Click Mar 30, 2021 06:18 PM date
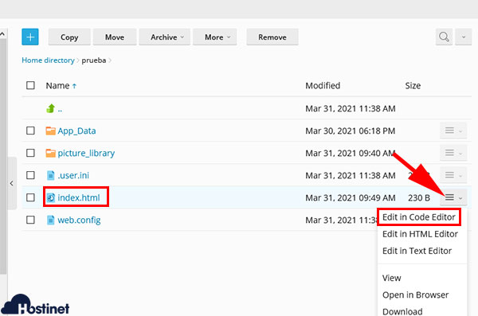The height and width of the screenshot is (316, 478). [351, 131]
